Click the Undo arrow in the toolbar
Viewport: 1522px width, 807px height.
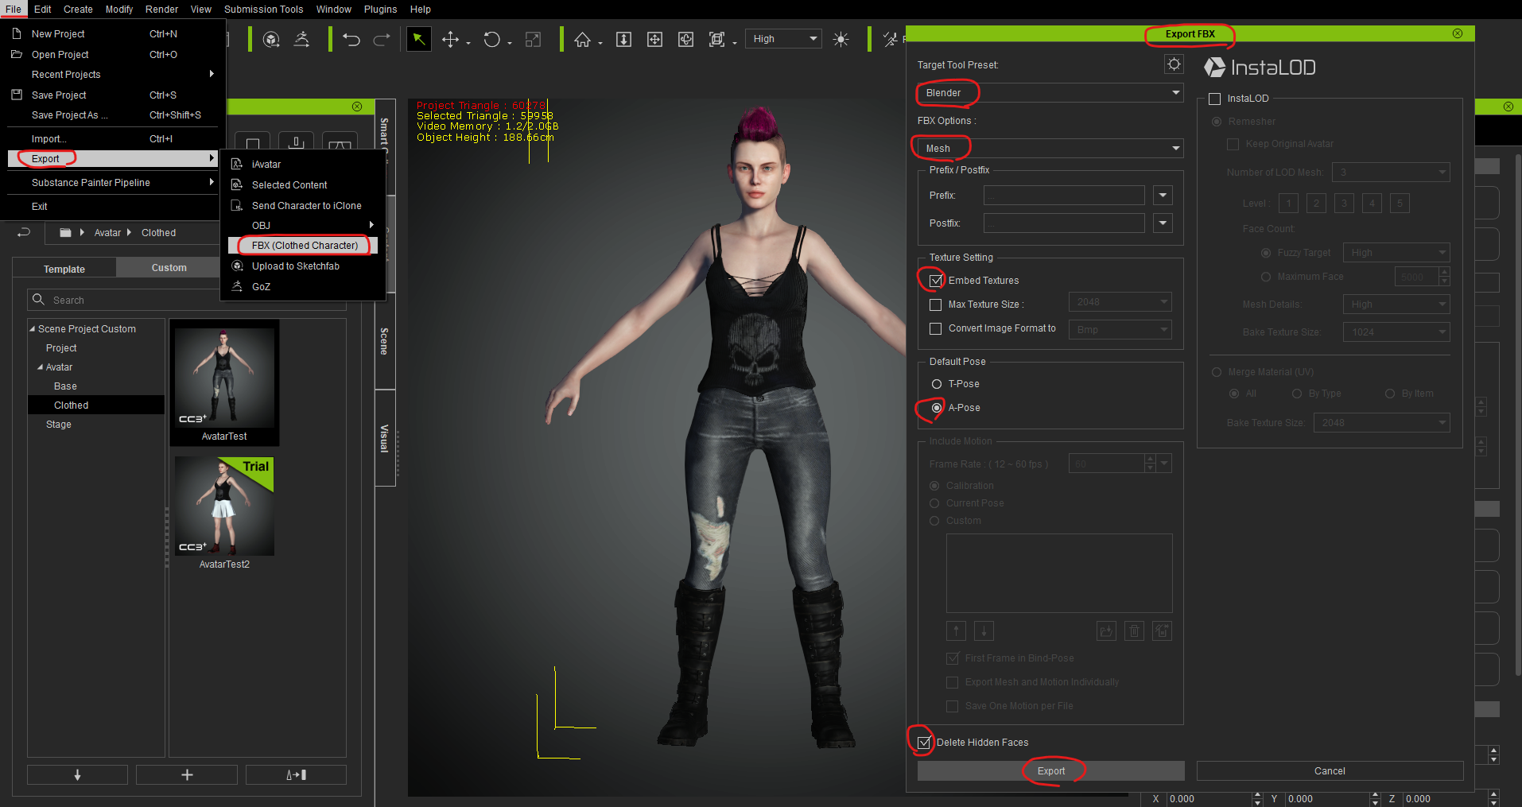(x=351, y=39)
